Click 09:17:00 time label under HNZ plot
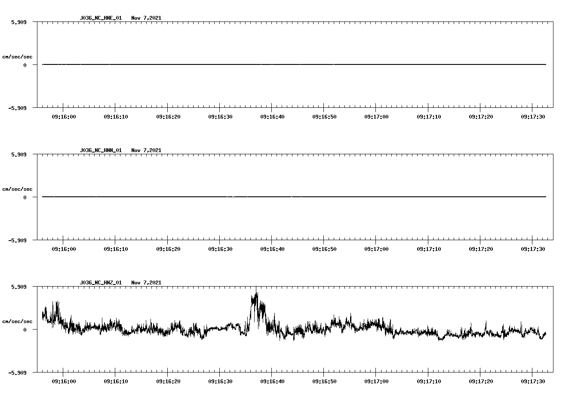 coord(376,382)
